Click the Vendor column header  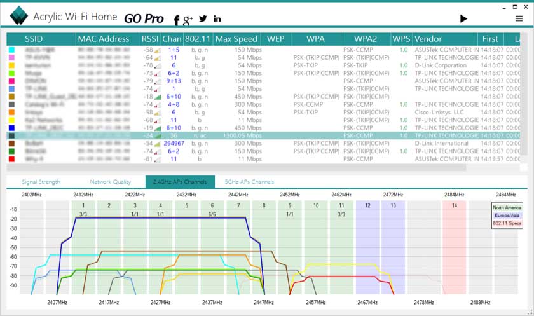(x=428, y=39)
